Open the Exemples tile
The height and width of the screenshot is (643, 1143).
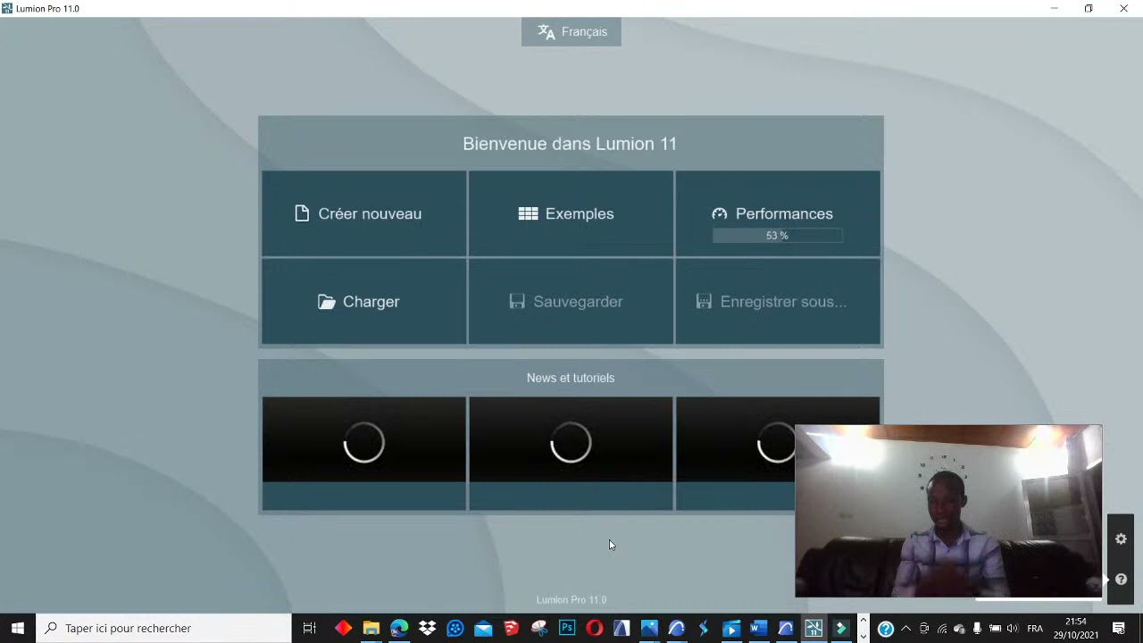tap(571, 213)
